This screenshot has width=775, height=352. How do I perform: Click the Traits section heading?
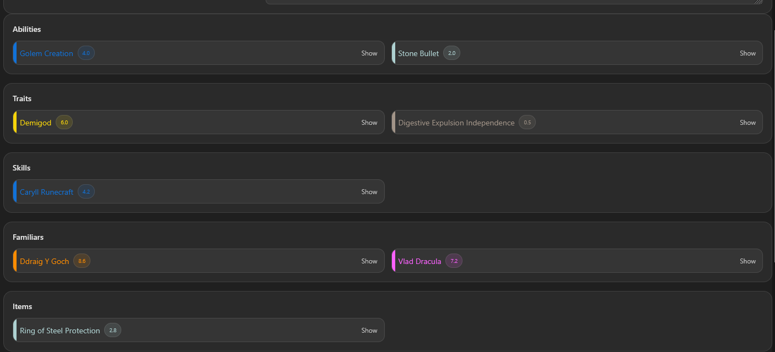tap(22, 98)
